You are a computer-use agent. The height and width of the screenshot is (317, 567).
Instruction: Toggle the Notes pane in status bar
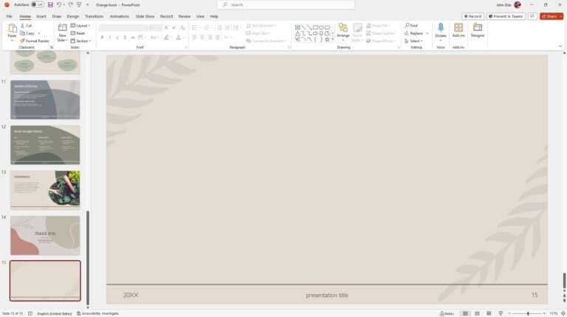click(x=447, y=313)
